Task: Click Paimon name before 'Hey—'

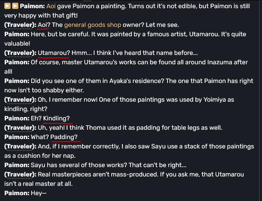Action: (x=17, y=193)
